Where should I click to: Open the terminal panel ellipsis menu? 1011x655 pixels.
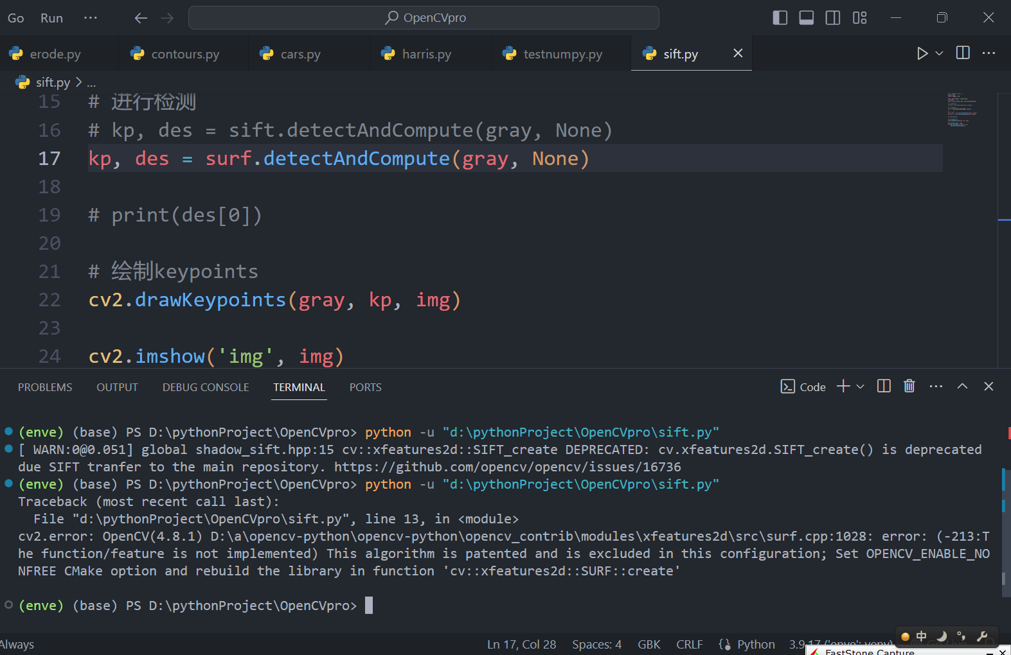click(936, 386)
